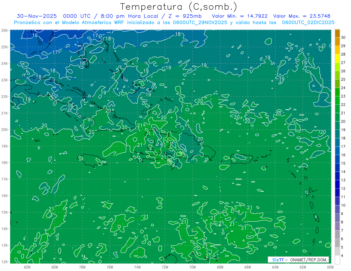Click the '82W' longitude label
351x271 pixels.
tap(27, 267)
